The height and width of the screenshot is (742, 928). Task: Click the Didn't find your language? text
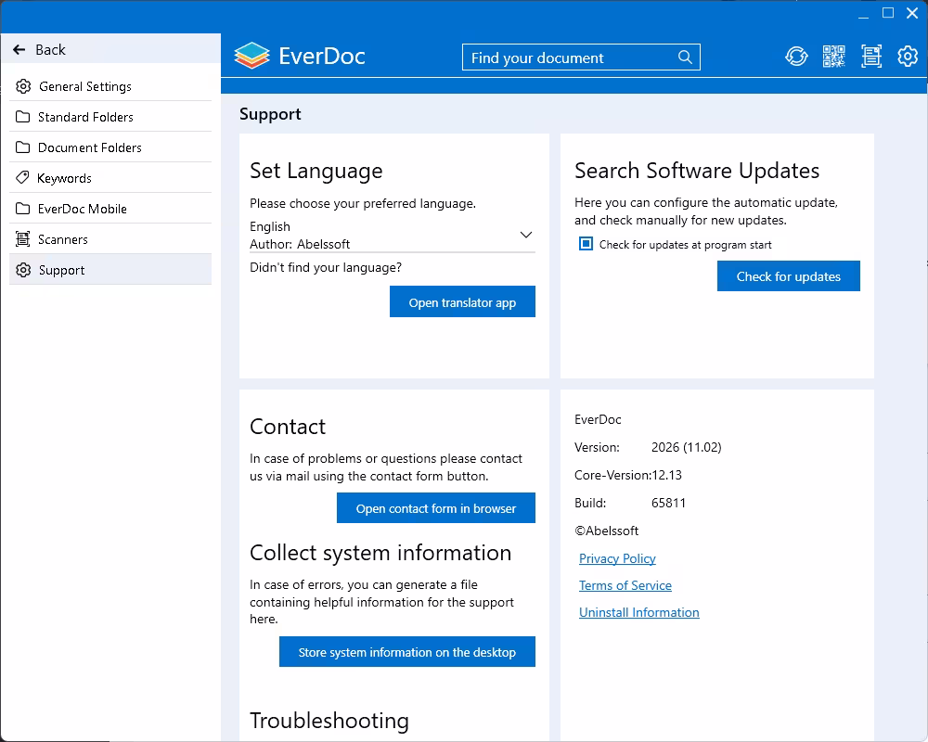(x=326, y=267)
